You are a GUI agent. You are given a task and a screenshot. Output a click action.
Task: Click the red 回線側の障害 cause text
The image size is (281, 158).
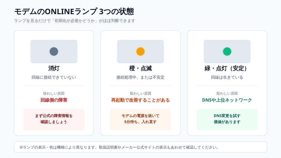(54, 100)
